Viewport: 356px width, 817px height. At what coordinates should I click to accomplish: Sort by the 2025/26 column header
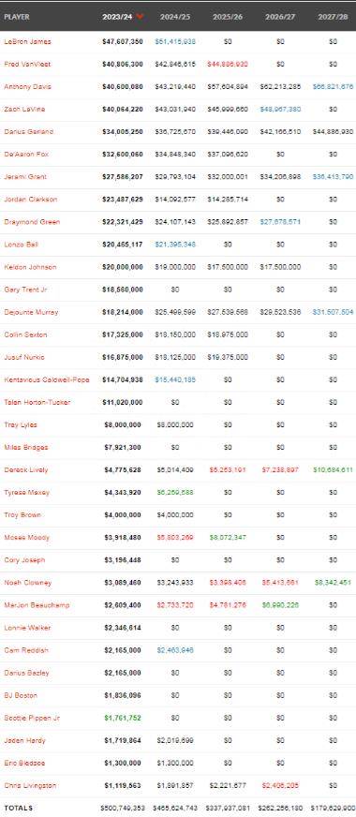click(228, 17)
